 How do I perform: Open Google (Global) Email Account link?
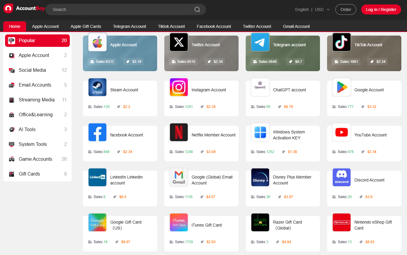tap(212, 180)
